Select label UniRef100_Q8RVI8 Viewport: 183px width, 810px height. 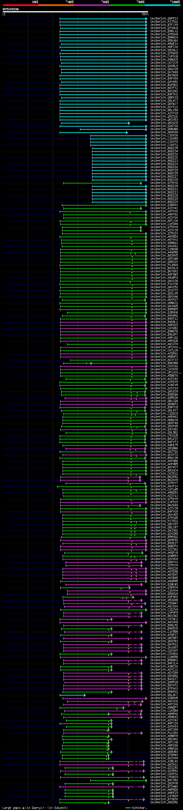coord(164,97)
